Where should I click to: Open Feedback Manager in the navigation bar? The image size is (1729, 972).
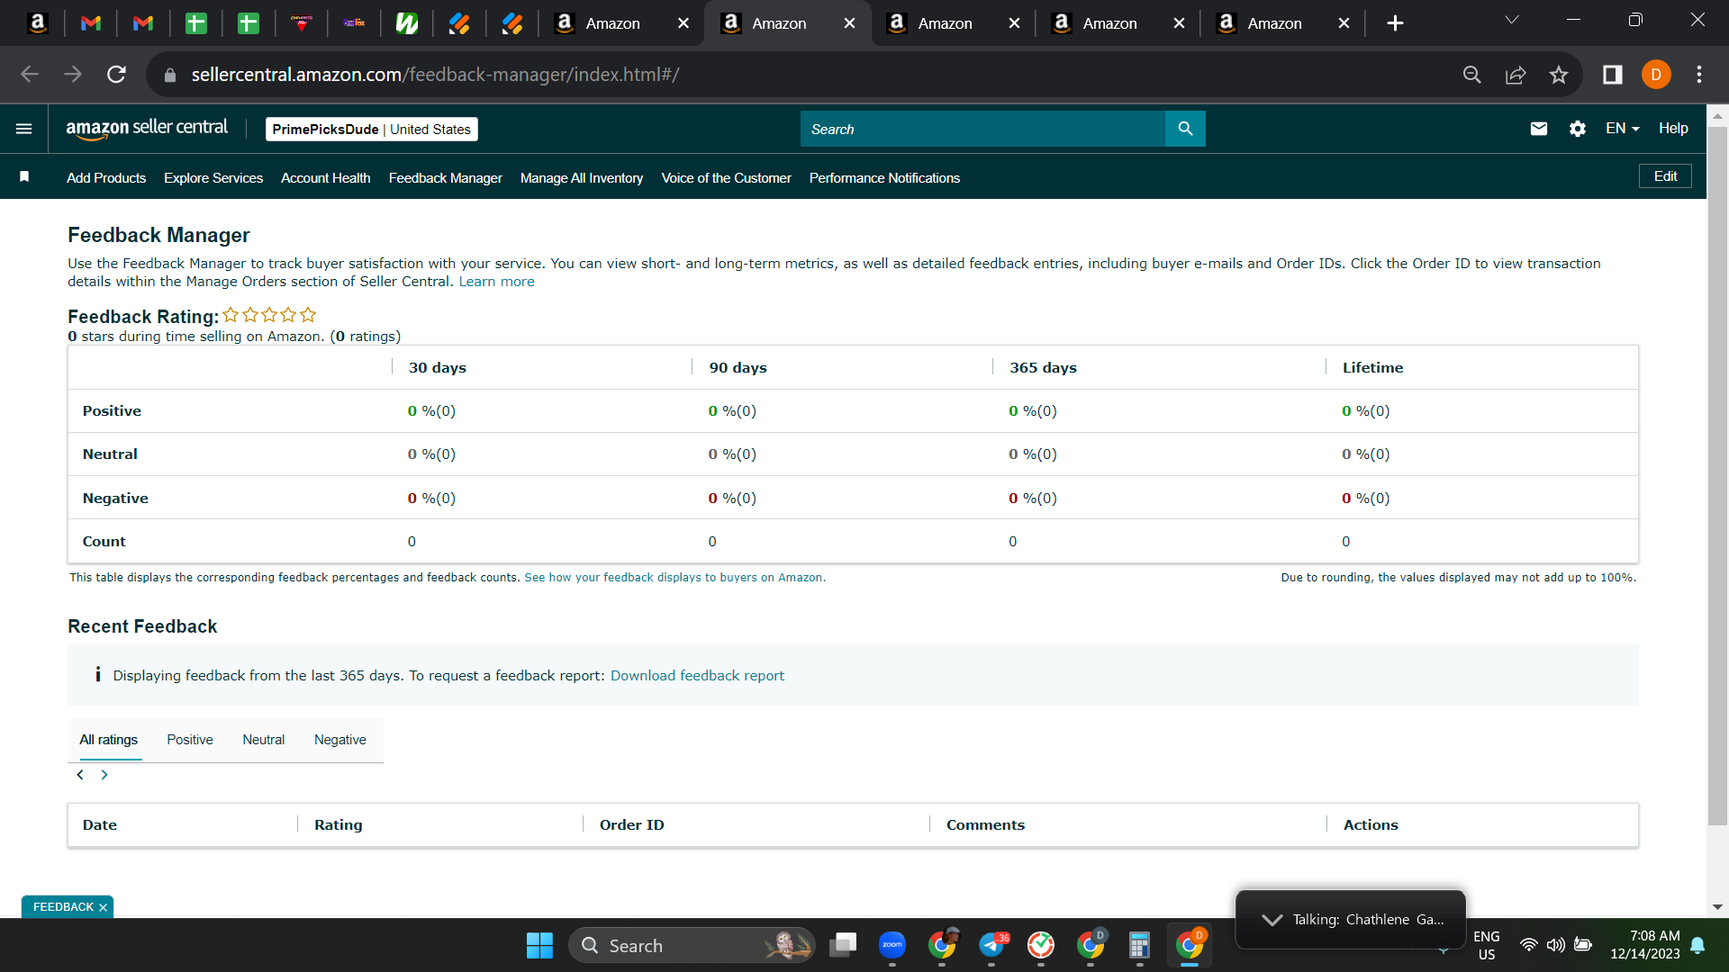446,178
